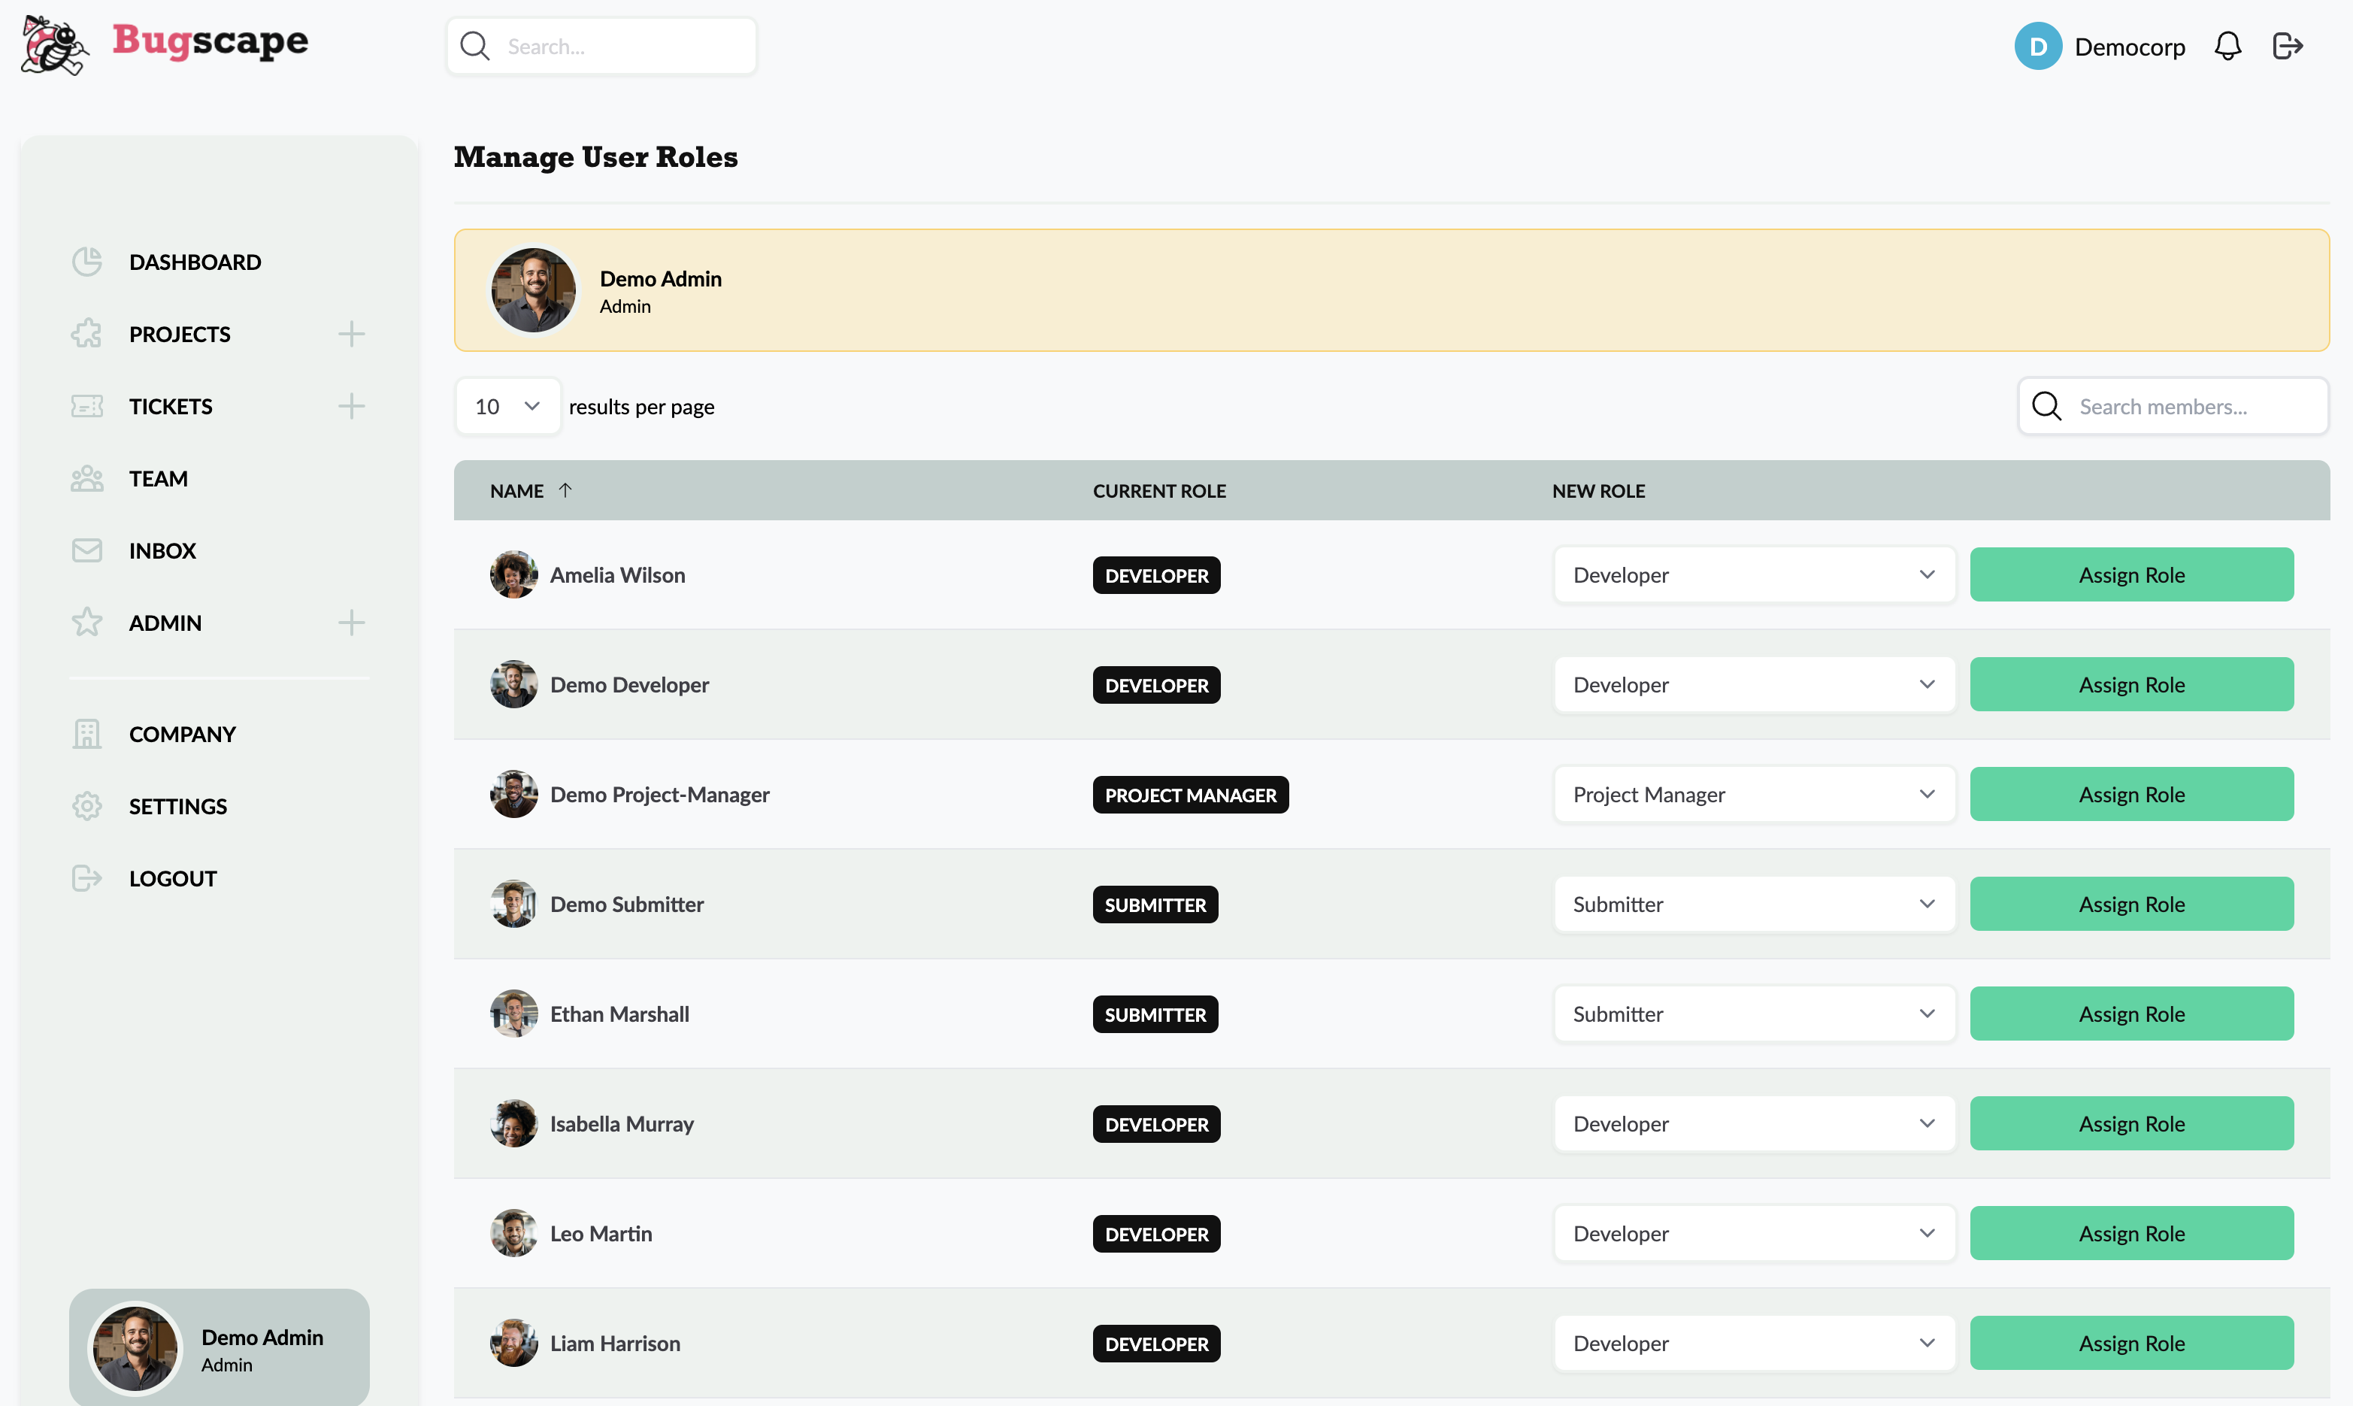Sort table by Name column arrow
The height and width of the screenshot is (1406, 2353).
pos(565,489)
